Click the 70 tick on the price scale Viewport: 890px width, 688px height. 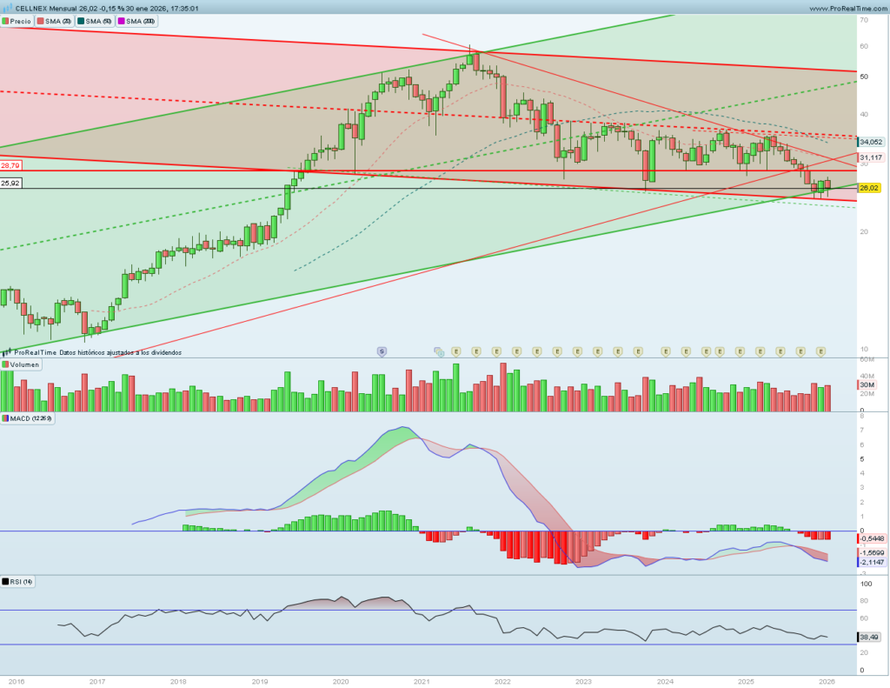(x=864, y=20)
